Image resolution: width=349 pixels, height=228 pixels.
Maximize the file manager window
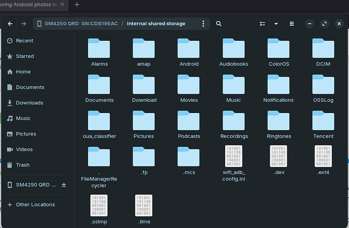(324, 24)
